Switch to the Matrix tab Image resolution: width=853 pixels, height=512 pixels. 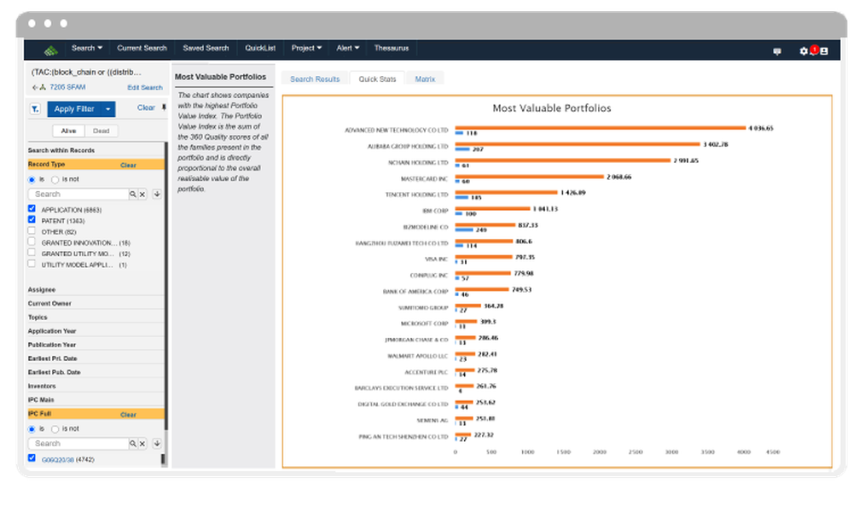[x=425, y=78]
